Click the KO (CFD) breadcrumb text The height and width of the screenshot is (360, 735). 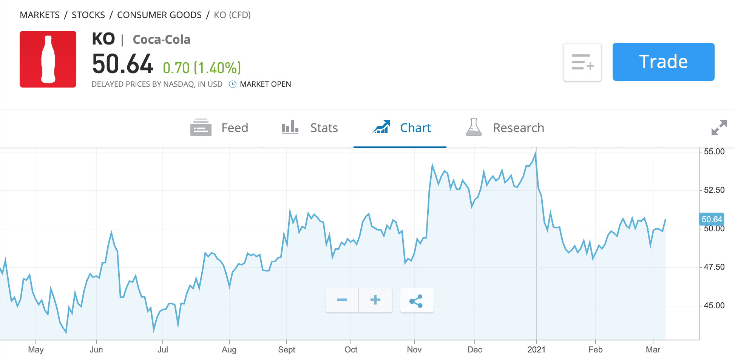pyautogui.click(x=232, y=15)
